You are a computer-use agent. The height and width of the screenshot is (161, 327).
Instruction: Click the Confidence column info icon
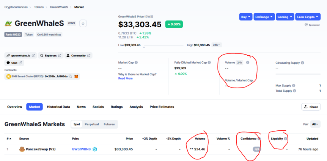pyautogui.click(x=259, y=139)
